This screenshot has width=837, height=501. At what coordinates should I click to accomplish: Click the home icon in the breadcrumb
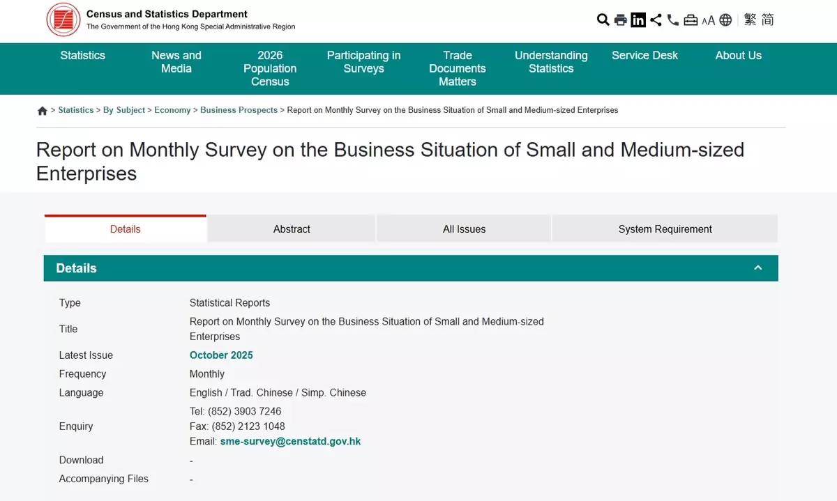pos(42,110)
